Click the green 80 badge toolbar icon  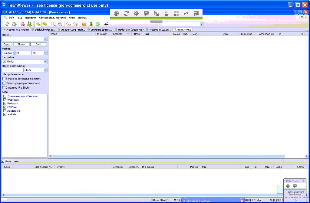98,24
